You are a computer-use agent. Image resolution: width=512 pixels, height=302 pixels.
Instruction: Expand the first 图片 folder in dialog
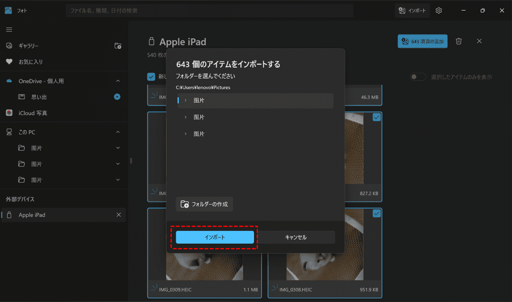(x=185, y=101)
